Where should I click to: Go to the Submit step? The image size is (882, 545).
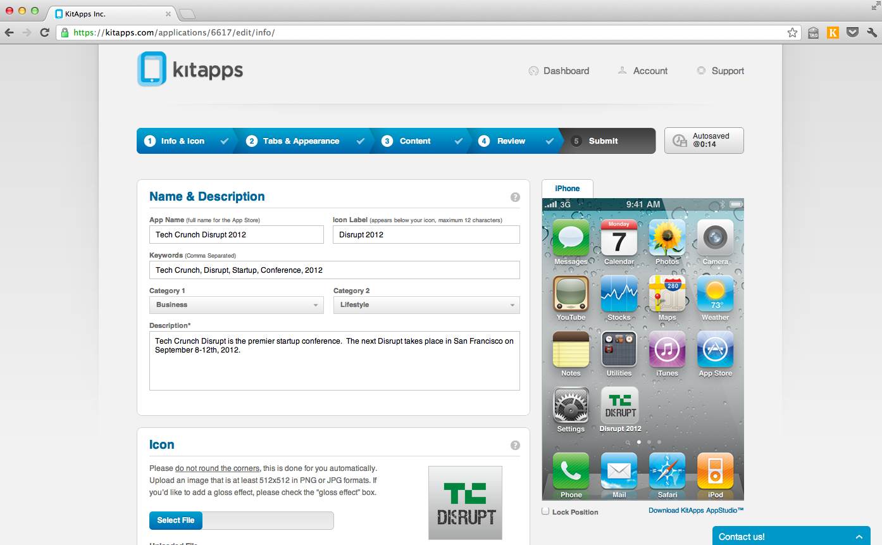607,141
